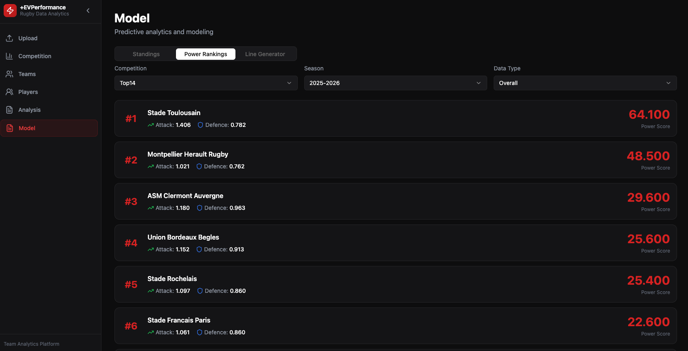Click ASM Clermont Auvergne defence shield icon
The width and height of the screenshot is (688, 351).
point(200,208)
